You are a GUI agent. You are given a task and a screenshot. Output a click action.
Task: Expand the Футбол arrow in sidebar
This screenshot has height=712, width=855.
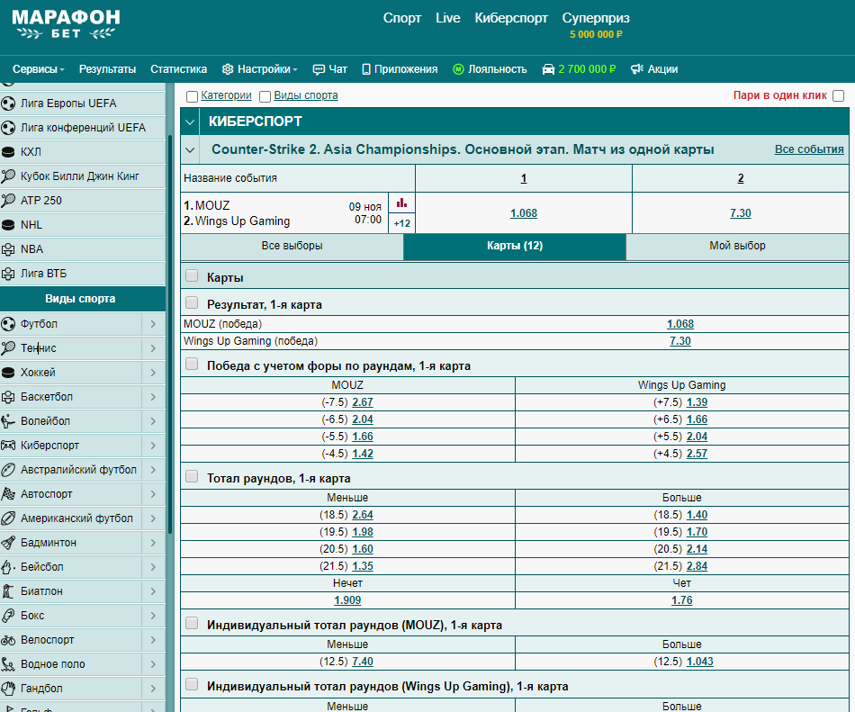[x=153, y=324]
